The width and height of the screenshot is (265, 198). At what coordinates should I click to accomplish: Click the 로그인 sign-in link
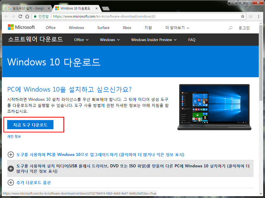click(x=244, y=28)
